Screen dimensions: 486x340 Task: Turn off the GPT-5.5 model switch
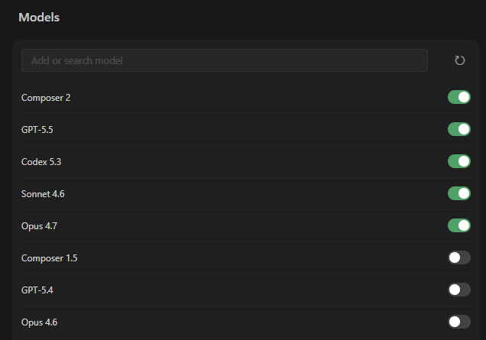coord(459,129)
